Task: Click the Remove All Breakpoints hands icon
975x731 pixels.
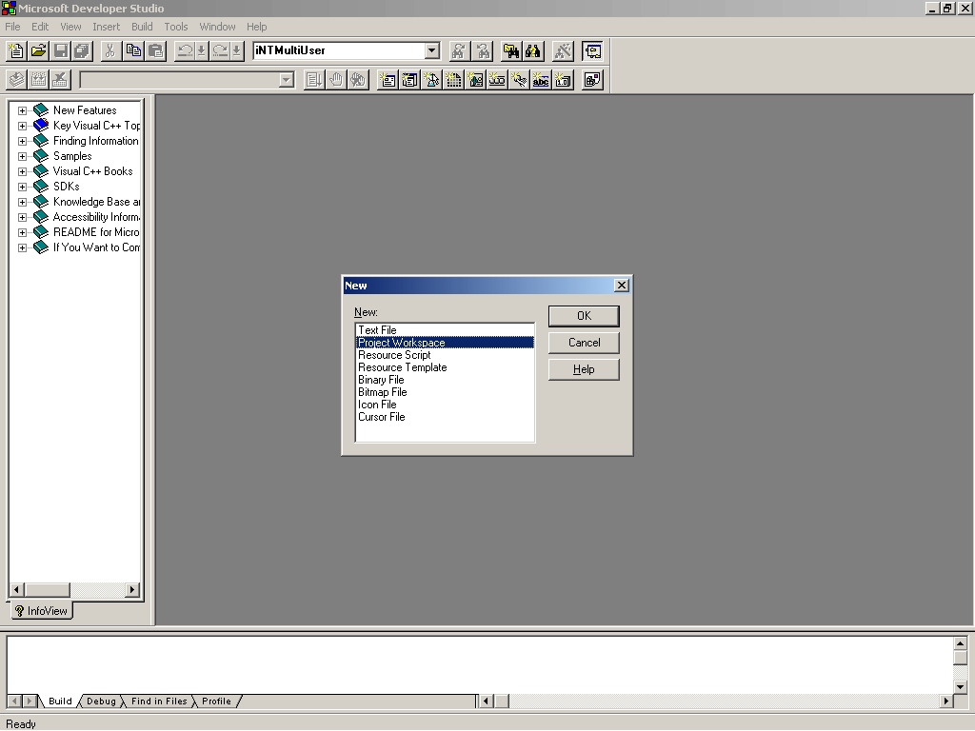Action: [x=358, y=80]
